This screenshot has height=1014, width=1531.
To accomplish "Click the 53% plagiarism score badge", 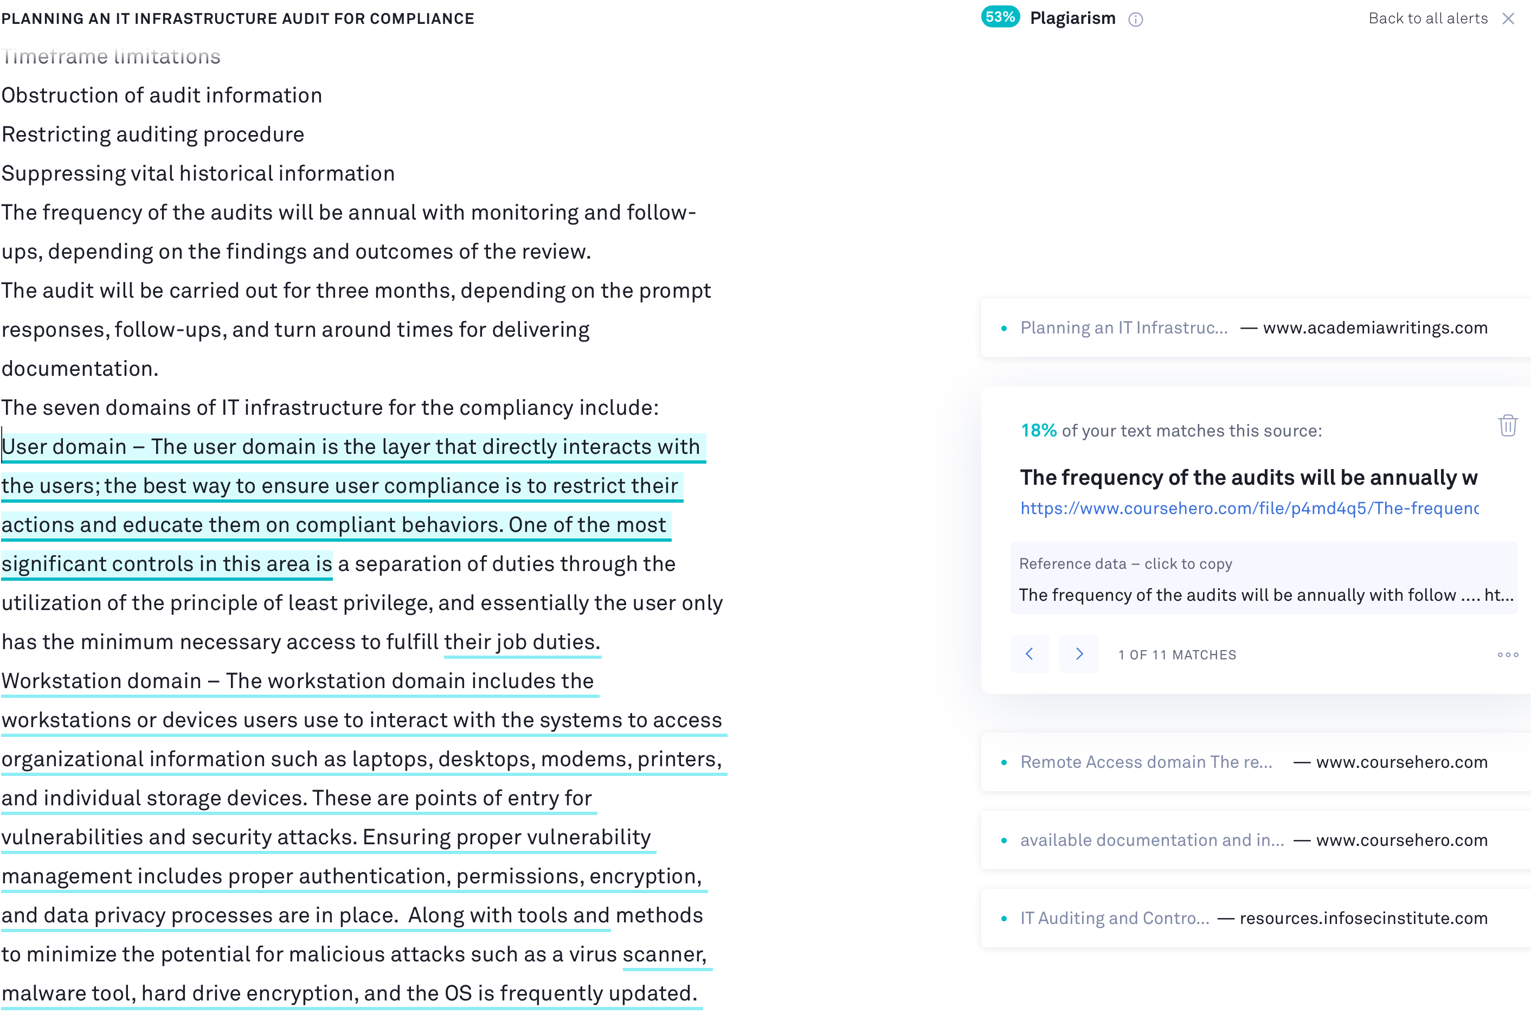I will (1000, 17).
